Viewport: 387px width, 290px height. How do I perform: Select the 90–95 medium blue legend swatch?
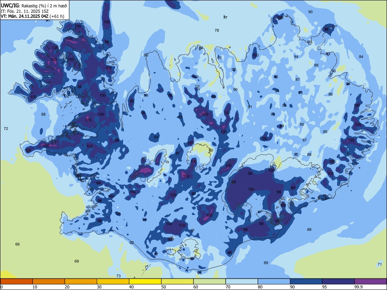coord(306,281)
